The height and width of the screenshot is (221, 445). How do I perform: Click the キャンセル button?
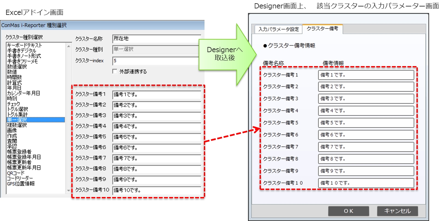pos(397,211)
